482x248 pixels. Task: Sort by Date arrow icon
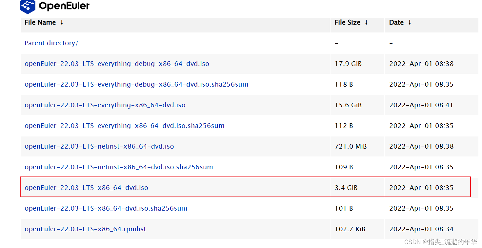pyautogui.click(x=410, y=22)
